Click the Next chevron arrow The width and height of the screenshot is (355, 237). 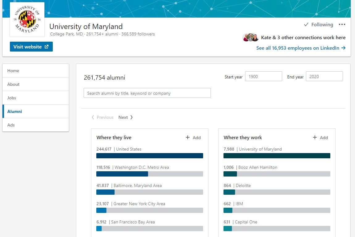[131, 117]
